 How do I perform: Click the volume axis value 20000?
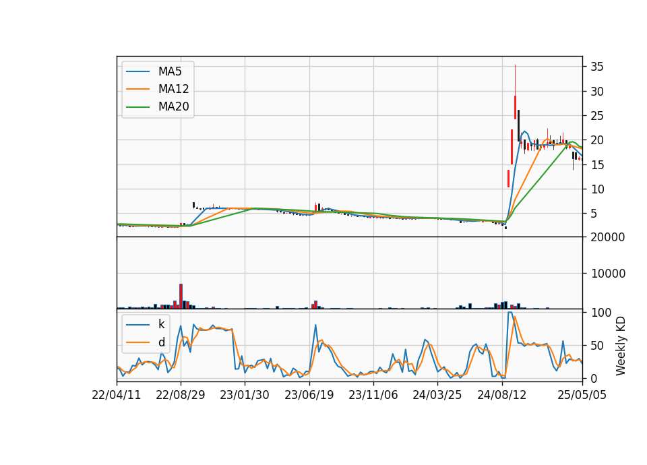click(x=608, y=237)
